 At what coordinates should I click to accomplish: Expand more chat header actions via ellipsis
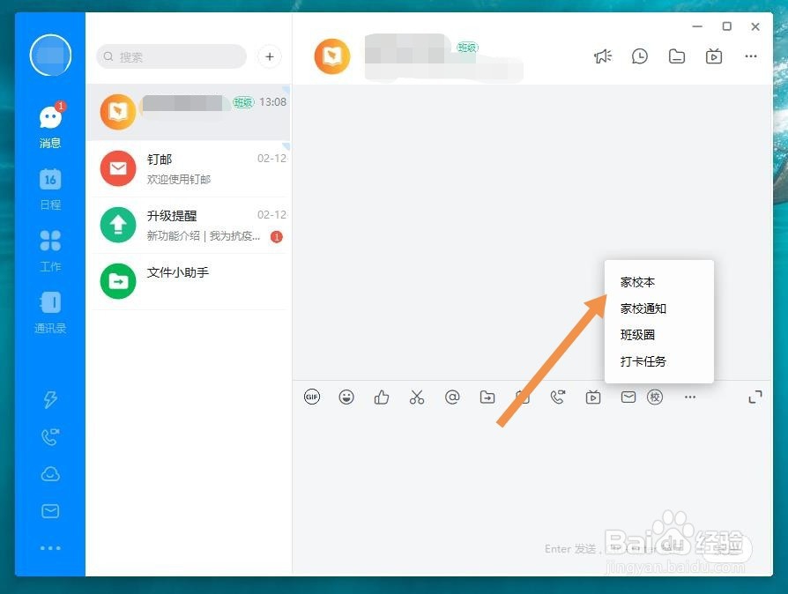tap(750, 56)
